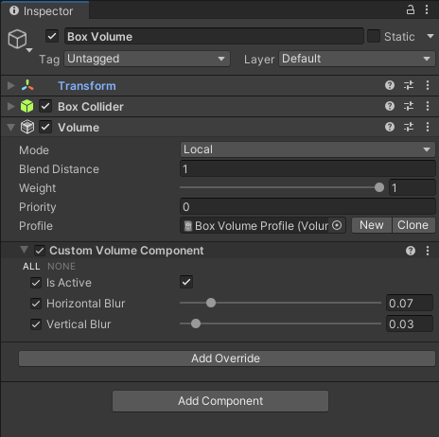439x437 pixels.
Task: Click the Blend Distance label
Action: pyautogui.click(x=59, y=169)
